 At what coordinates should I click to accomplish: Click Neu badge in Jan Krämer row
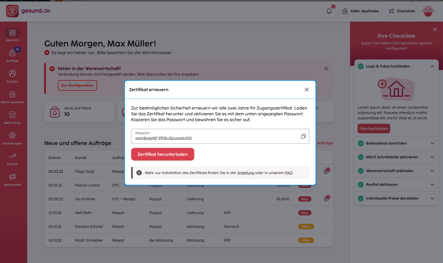pos(305,199)
